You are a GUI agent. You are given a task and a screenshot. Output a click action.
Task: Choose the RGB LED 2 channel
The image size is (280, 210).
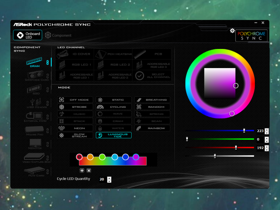click(113, 65)
